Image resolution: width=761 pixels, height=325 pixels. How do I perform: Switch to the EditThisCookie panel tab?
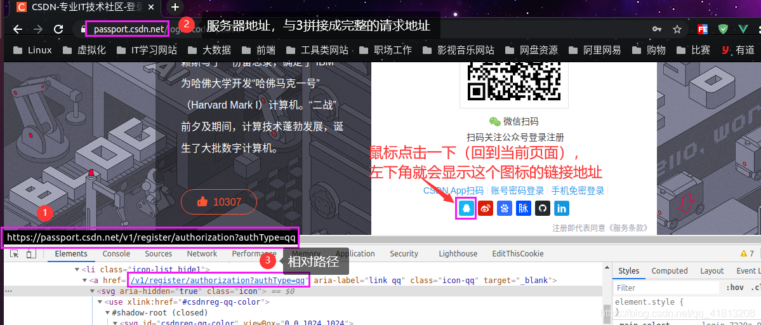click(x=518, y=254)
